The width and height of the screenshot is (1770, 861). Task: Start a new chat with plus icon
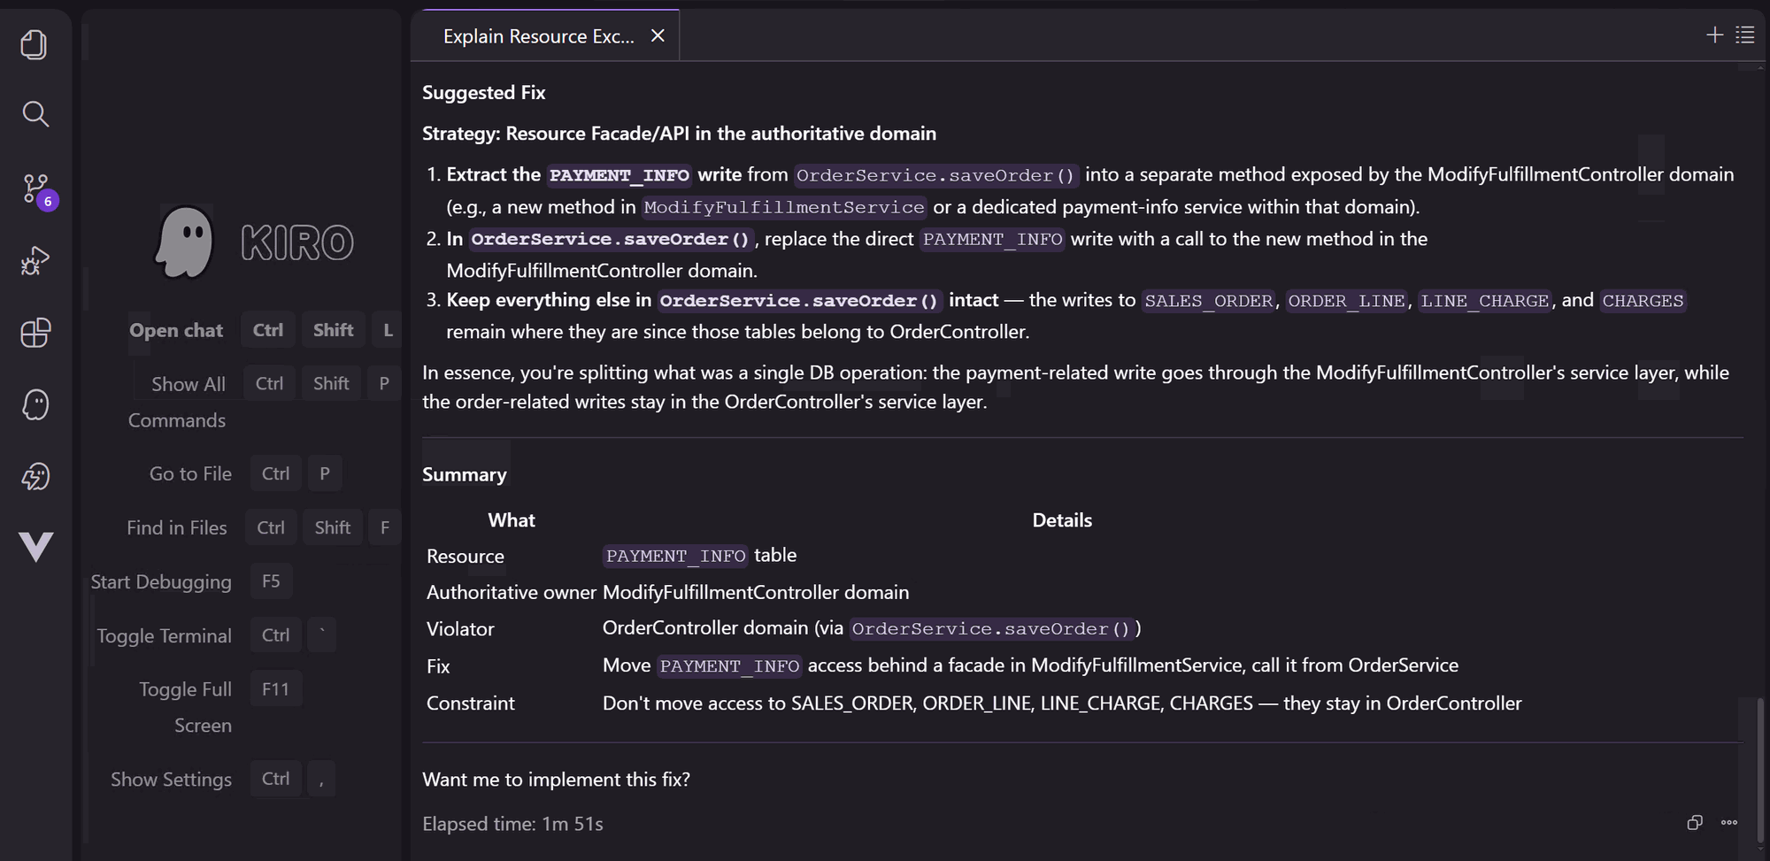[1714, 35]
